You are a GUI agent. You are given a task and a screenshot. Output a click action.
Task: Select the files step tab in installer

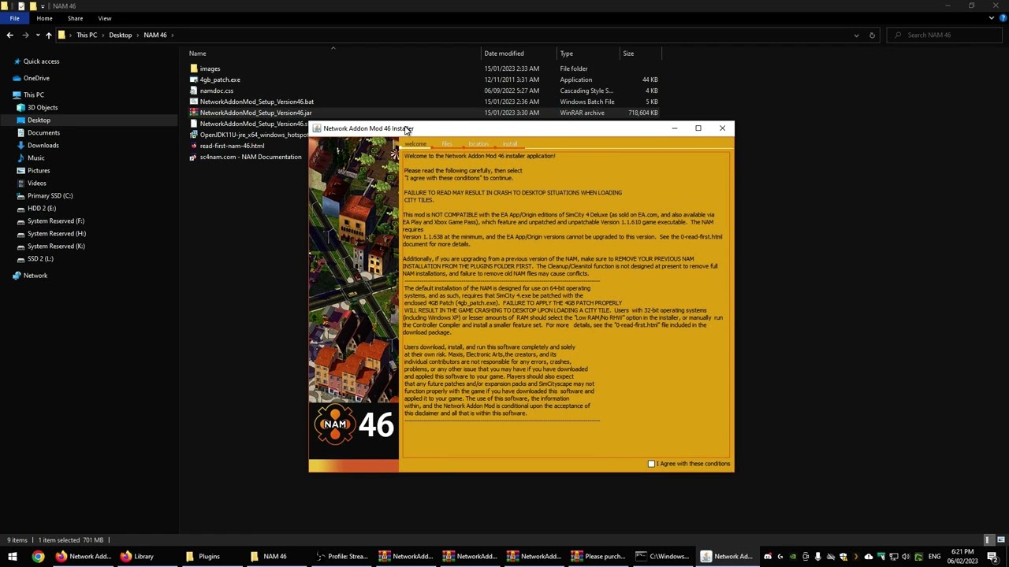pos(447,144)
